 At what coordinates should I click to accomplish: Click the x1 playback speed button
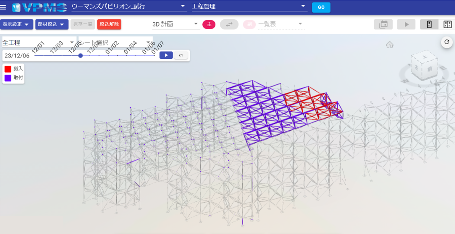(181, 55)
